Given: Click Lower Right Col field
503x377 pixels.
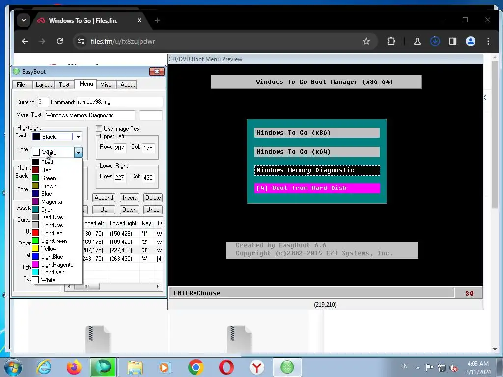Looking at the screenshot, I should click(x=148, y=177).
